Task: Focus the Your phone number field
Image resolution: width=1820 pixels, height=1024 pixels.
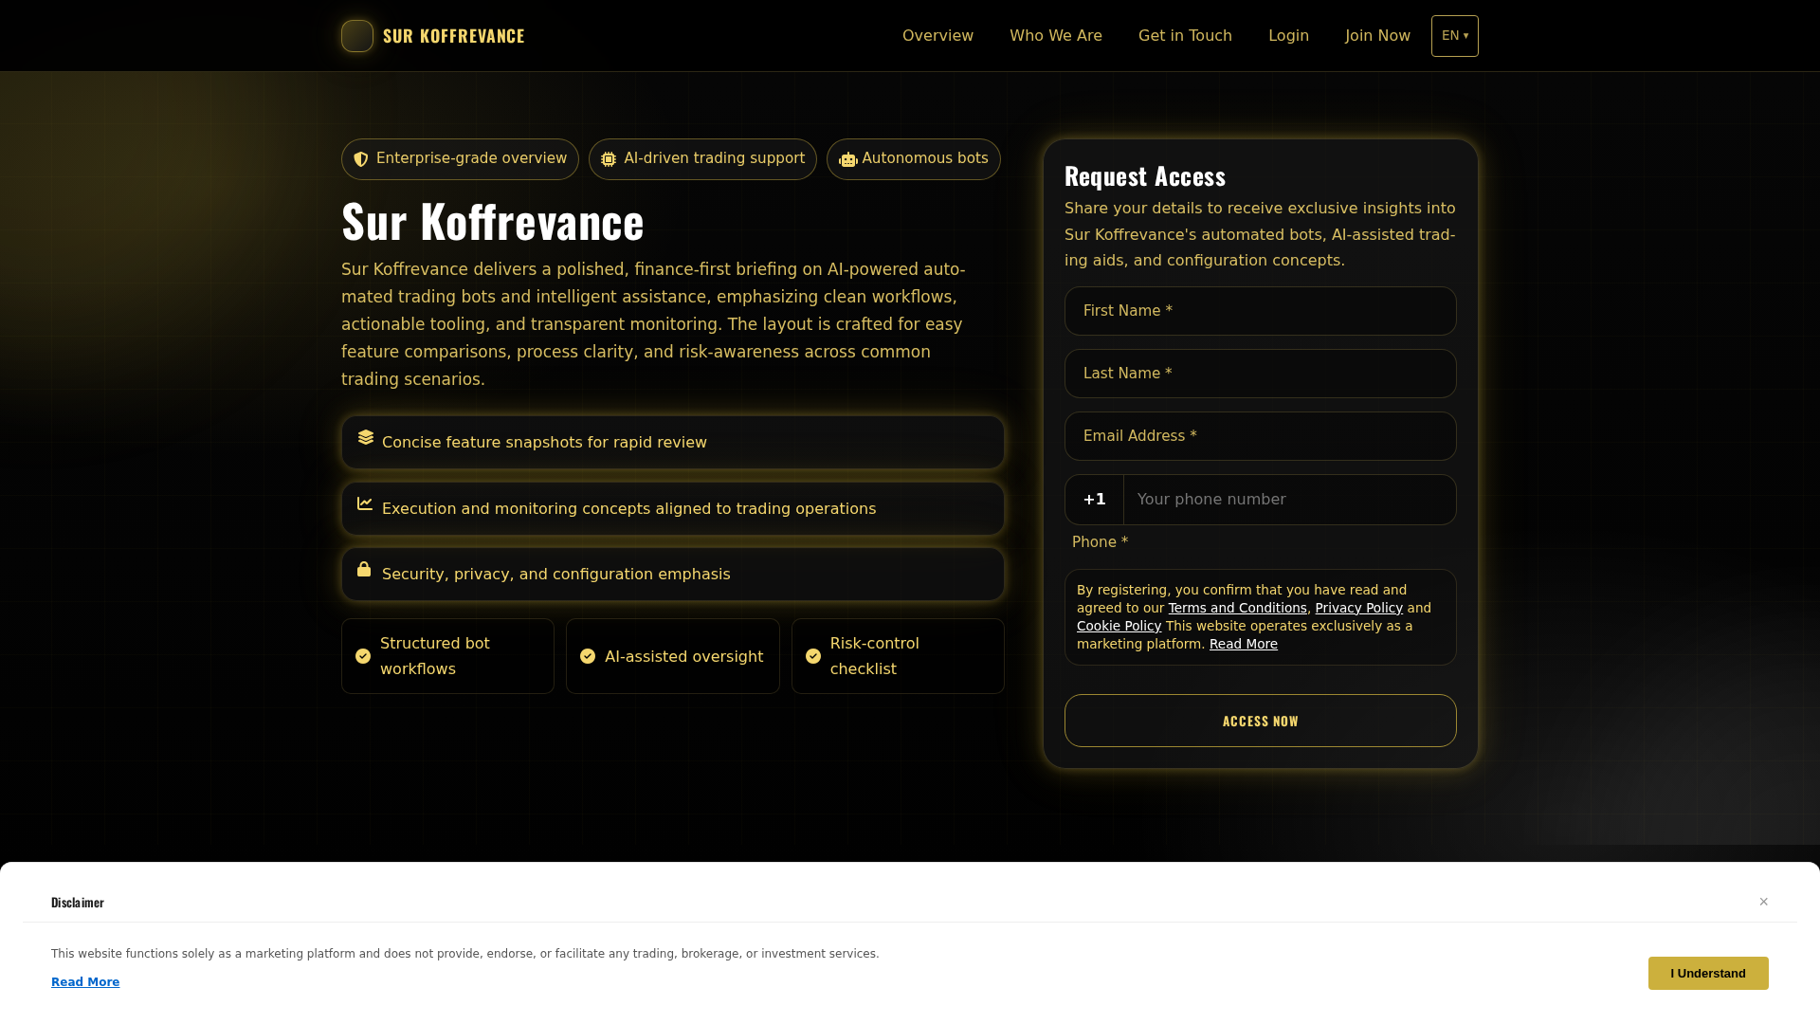Action: [x=1290, y=500]
